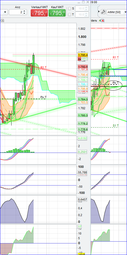This screenshot has width=127, height=255.
Task: Click the Piv T label in left chart
Action: point(44,97)
